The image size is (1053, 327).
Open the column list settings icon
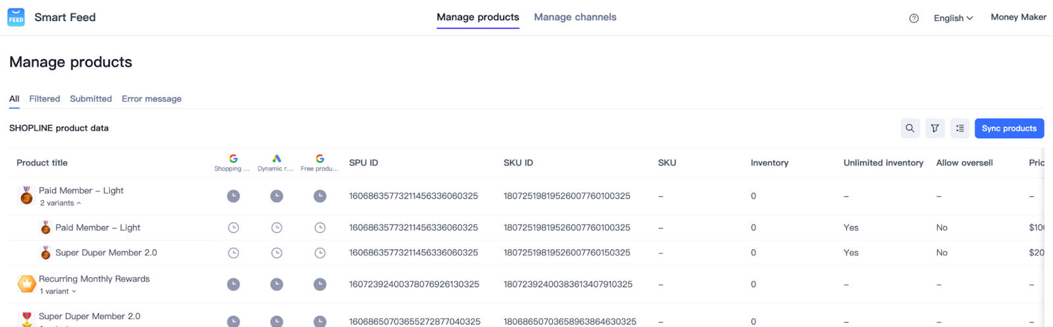pyautogui.click(x=960, y=129)
